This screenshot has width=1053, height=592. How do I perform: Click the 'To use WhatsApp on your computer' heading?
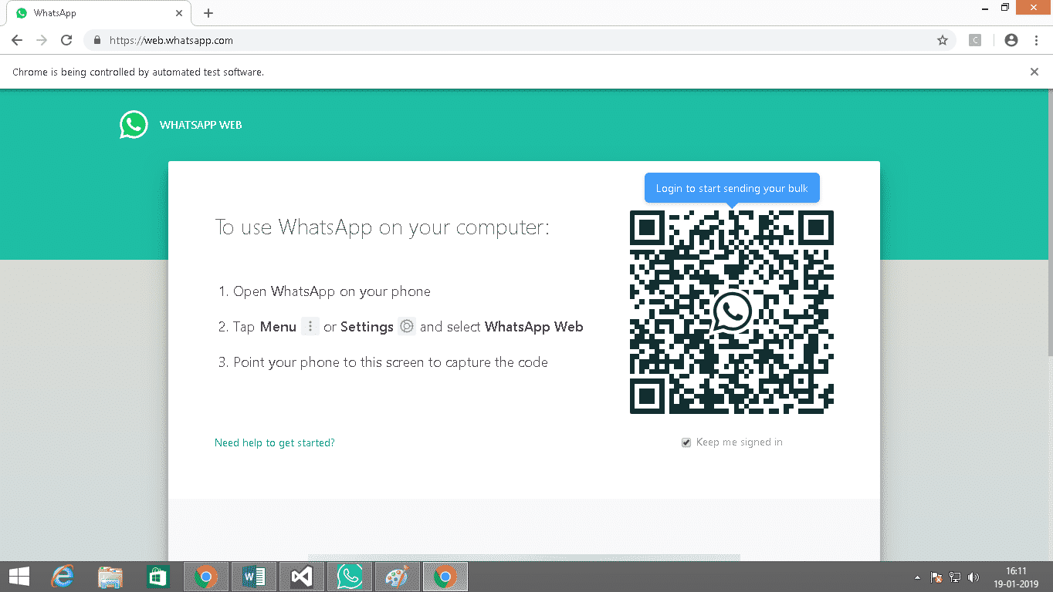382,227
